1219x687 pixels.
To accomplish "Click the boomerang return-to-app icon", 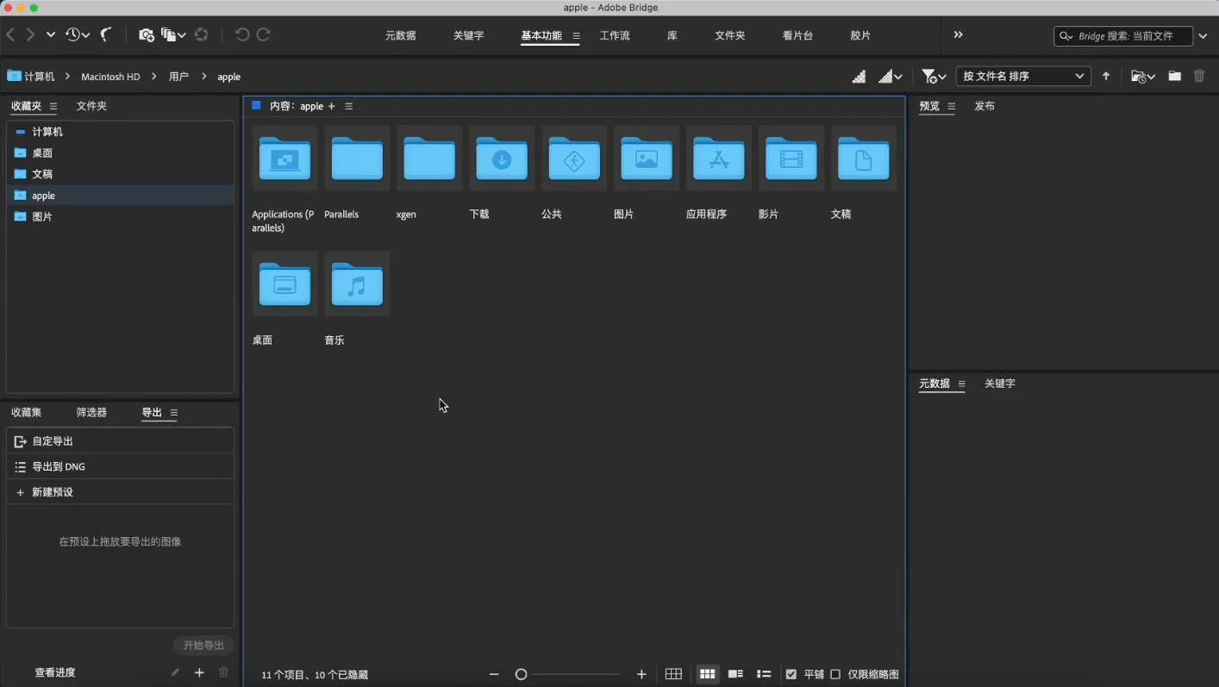I will pyautogui.click(x=106, y=34).
